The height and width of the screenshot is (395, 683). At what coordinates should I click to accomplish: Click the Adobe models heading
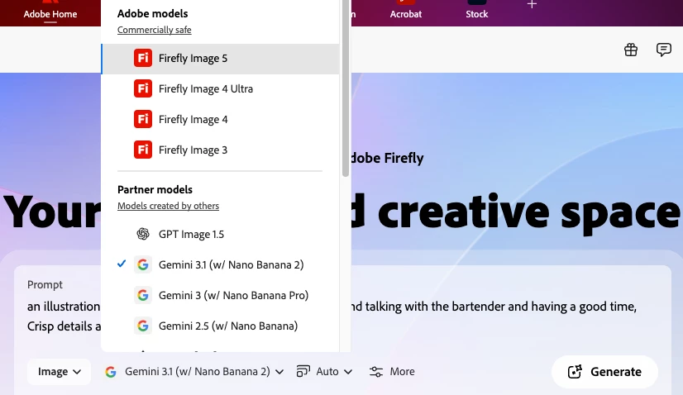[x=152, y=13]
